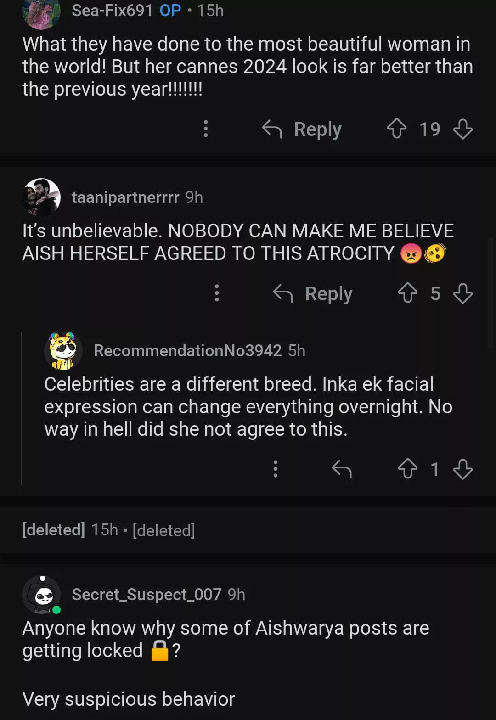Collapse thread via the reply indent line
Screen dimensions: 496x720
[22, 408]
